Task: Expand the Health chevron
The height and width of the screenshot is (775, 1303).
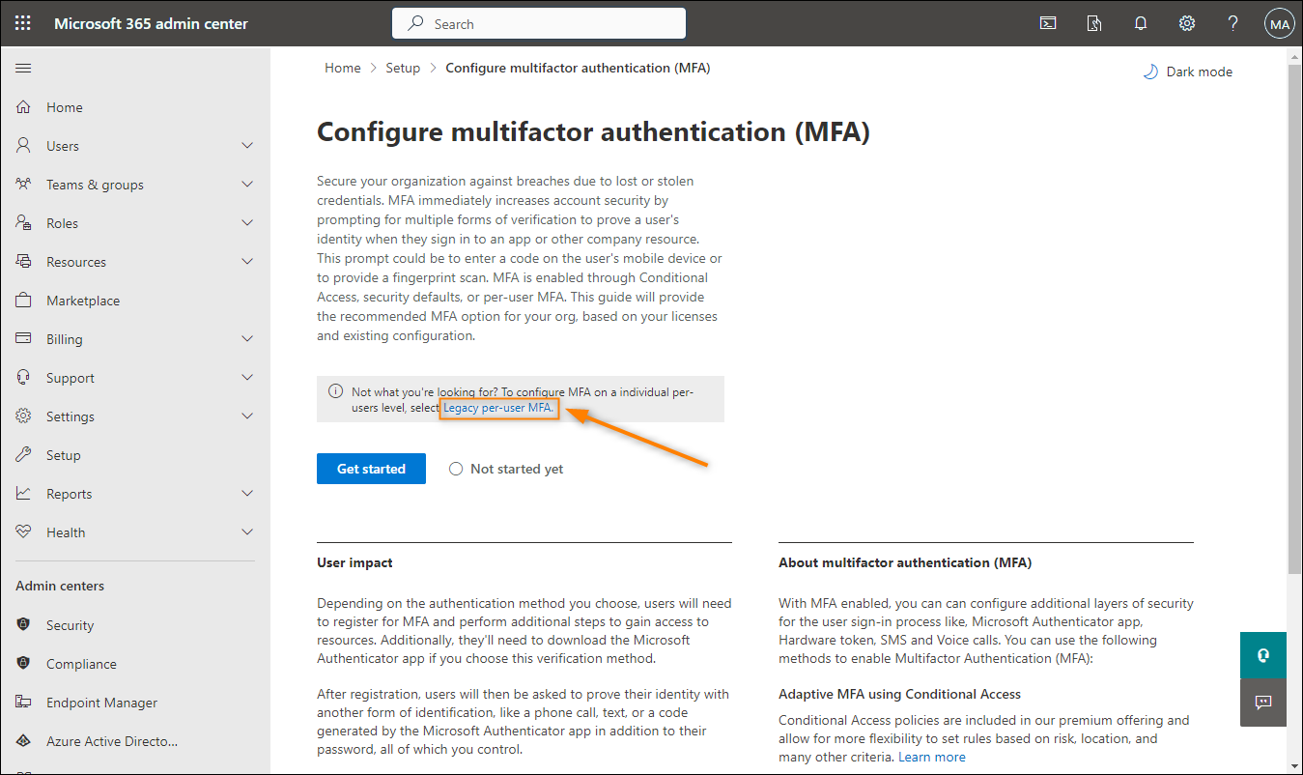Action: click(x=247, y=532)
